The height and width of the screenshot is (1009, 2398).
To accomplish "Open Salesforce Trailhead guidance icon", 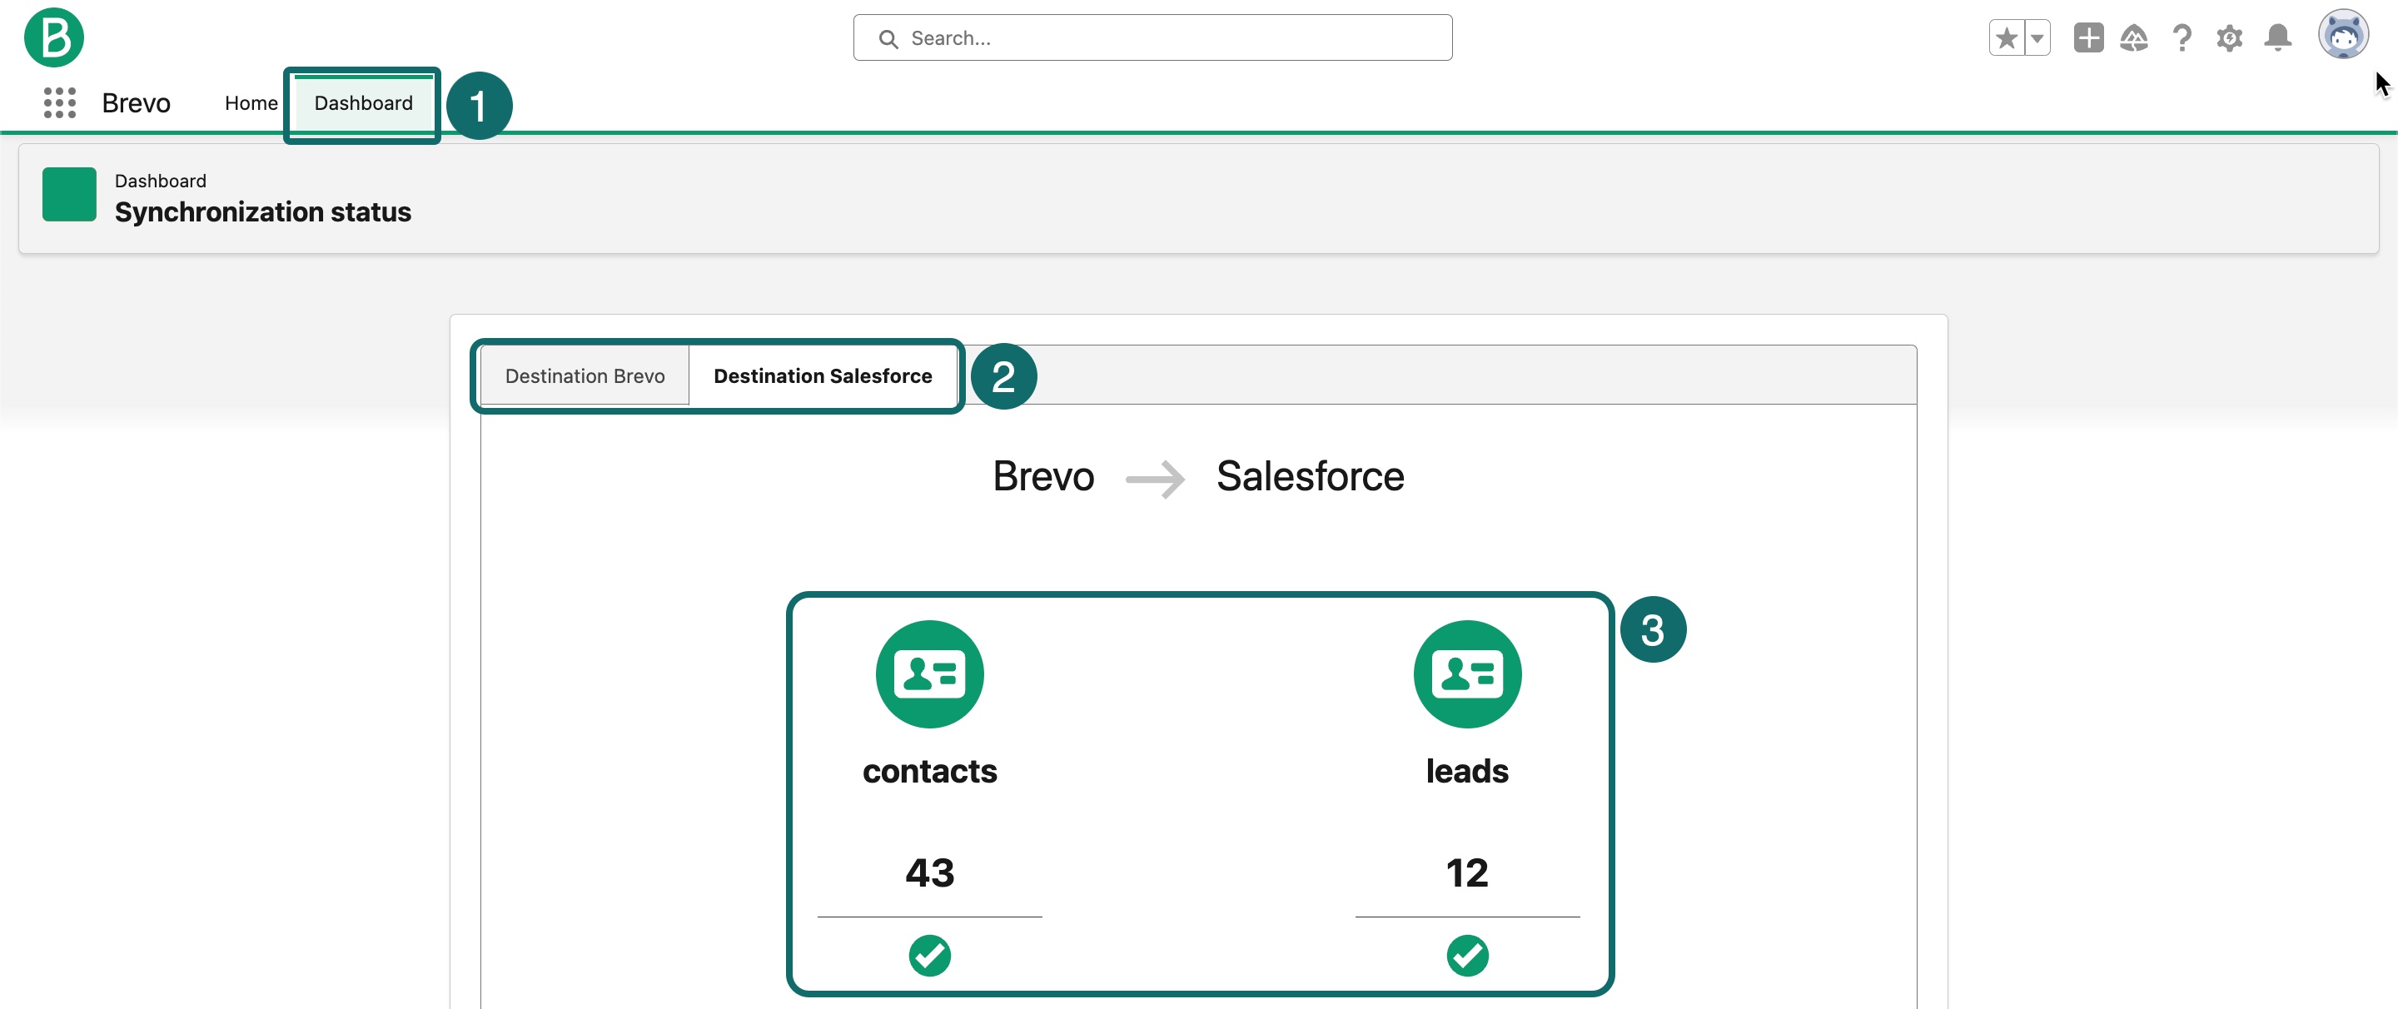I will (x=2133, y=38).
